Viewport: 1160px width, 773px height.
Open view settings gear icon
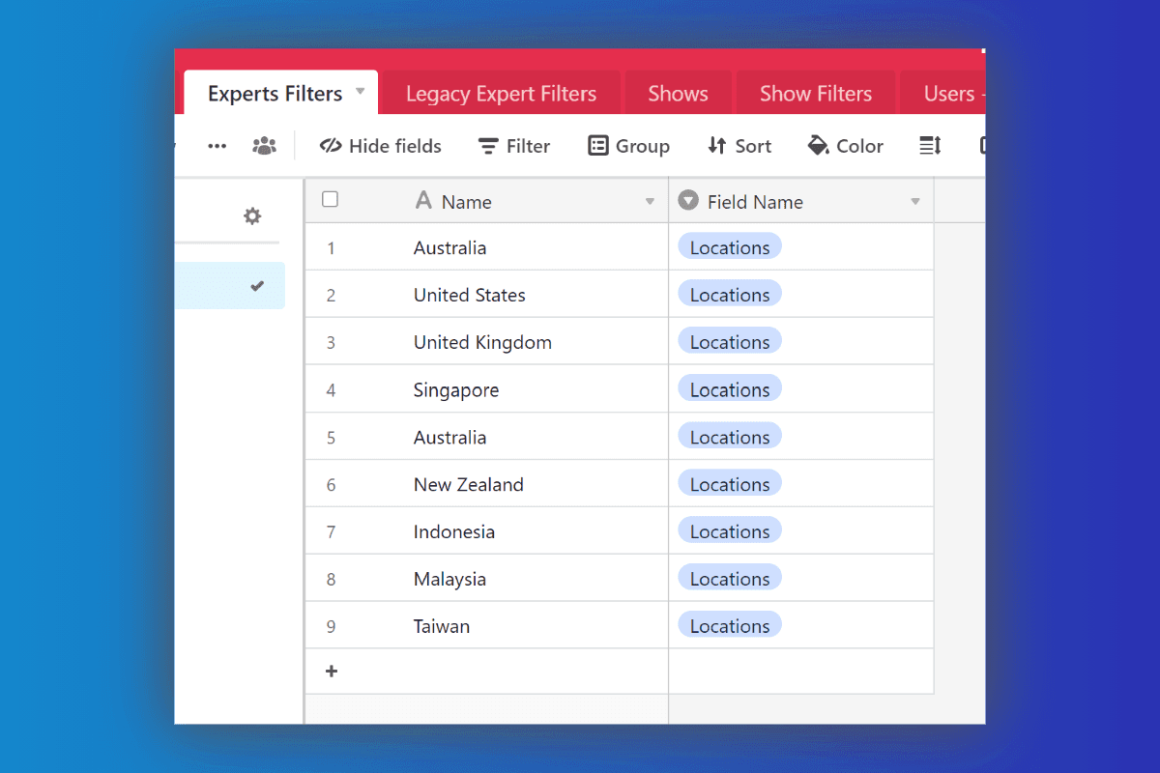[x=252, y=216]
